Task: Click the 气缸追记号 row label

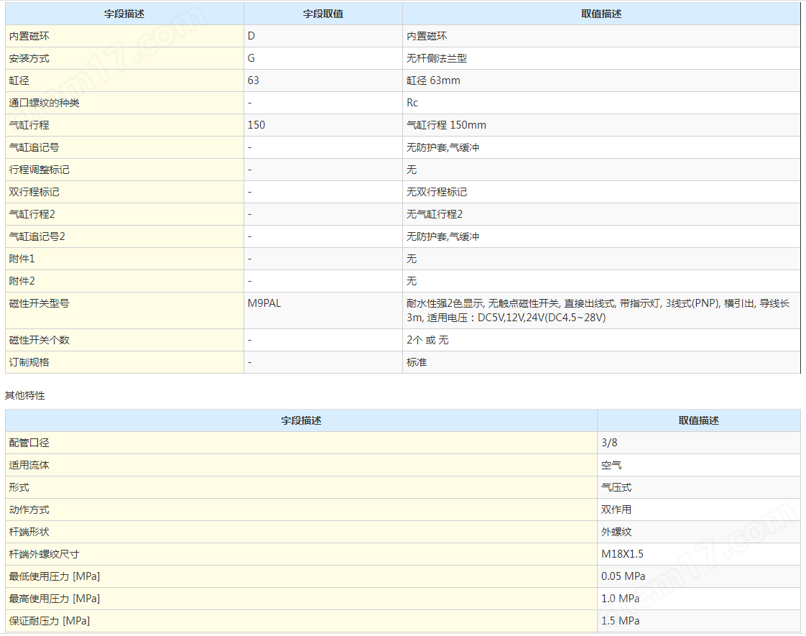Action: 34,147
